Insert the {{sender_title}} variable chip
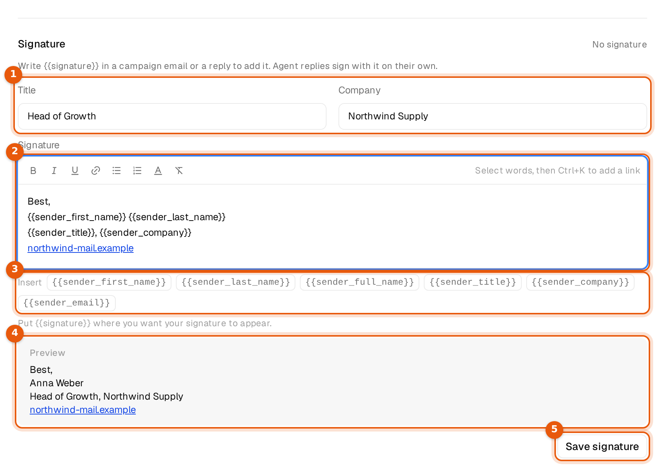Viewport: 665px width, 476px height. [473, 282]
